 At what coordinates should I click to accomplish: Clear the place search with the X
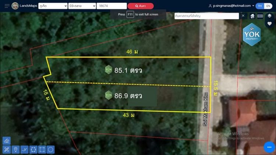tap(243, 16)
